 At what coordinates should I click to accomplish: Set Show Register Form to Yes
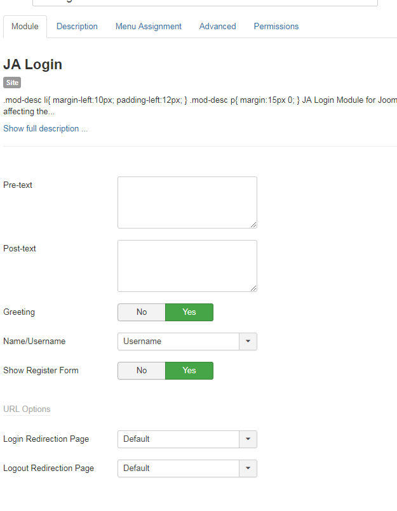click(x=189, y=371)
